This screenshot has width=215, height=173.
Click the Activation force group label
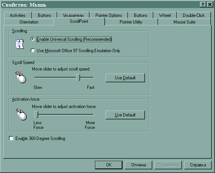[x=26, y=99]
